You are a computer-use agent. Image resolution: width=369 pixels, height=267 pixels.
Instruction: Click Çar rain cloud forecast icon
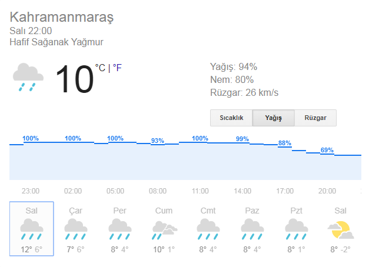(76, 229)
